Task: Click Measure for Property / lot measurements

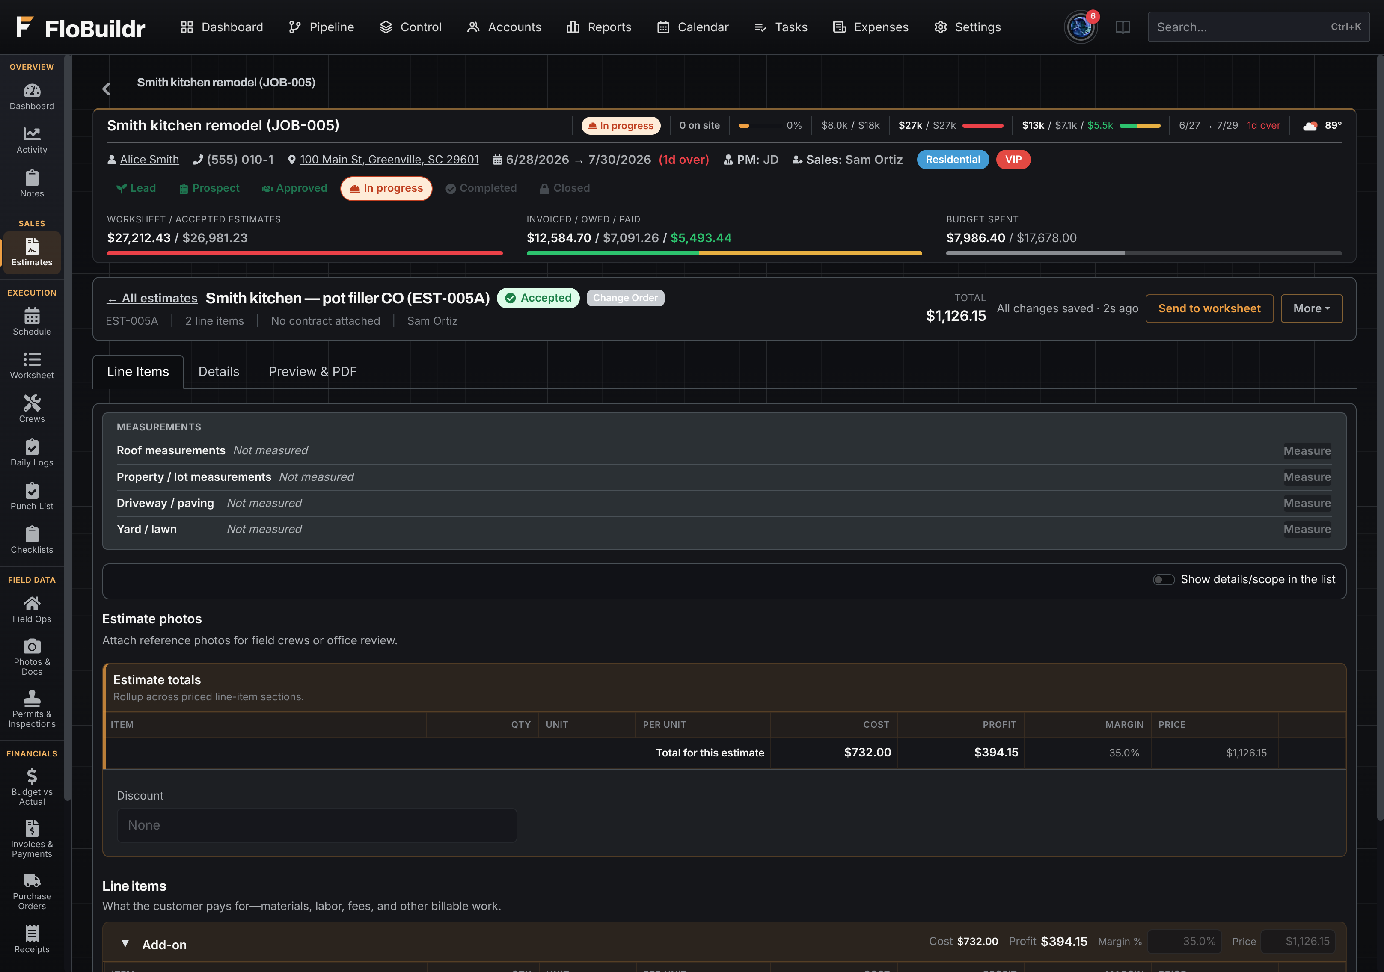Action: 1307,477
